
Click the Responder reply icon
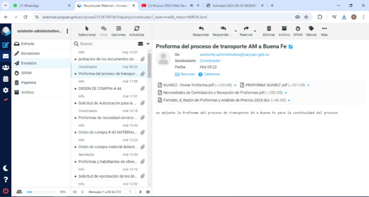[x=201, y=31]
